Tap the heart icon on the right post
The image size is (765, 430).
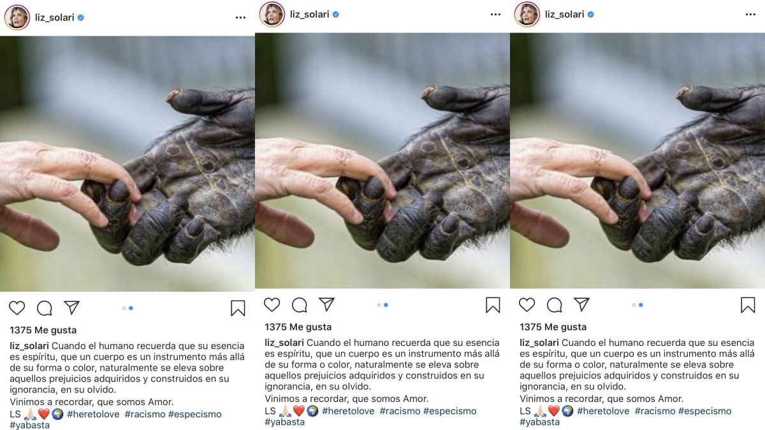pos(527,305)
